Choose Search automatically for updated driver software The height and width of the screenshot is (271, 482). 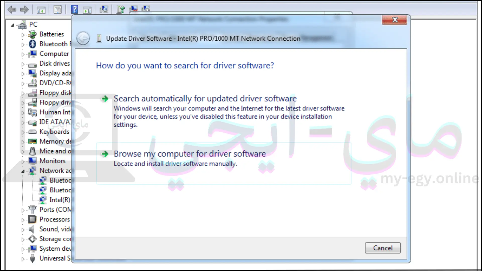click(224, 111)
